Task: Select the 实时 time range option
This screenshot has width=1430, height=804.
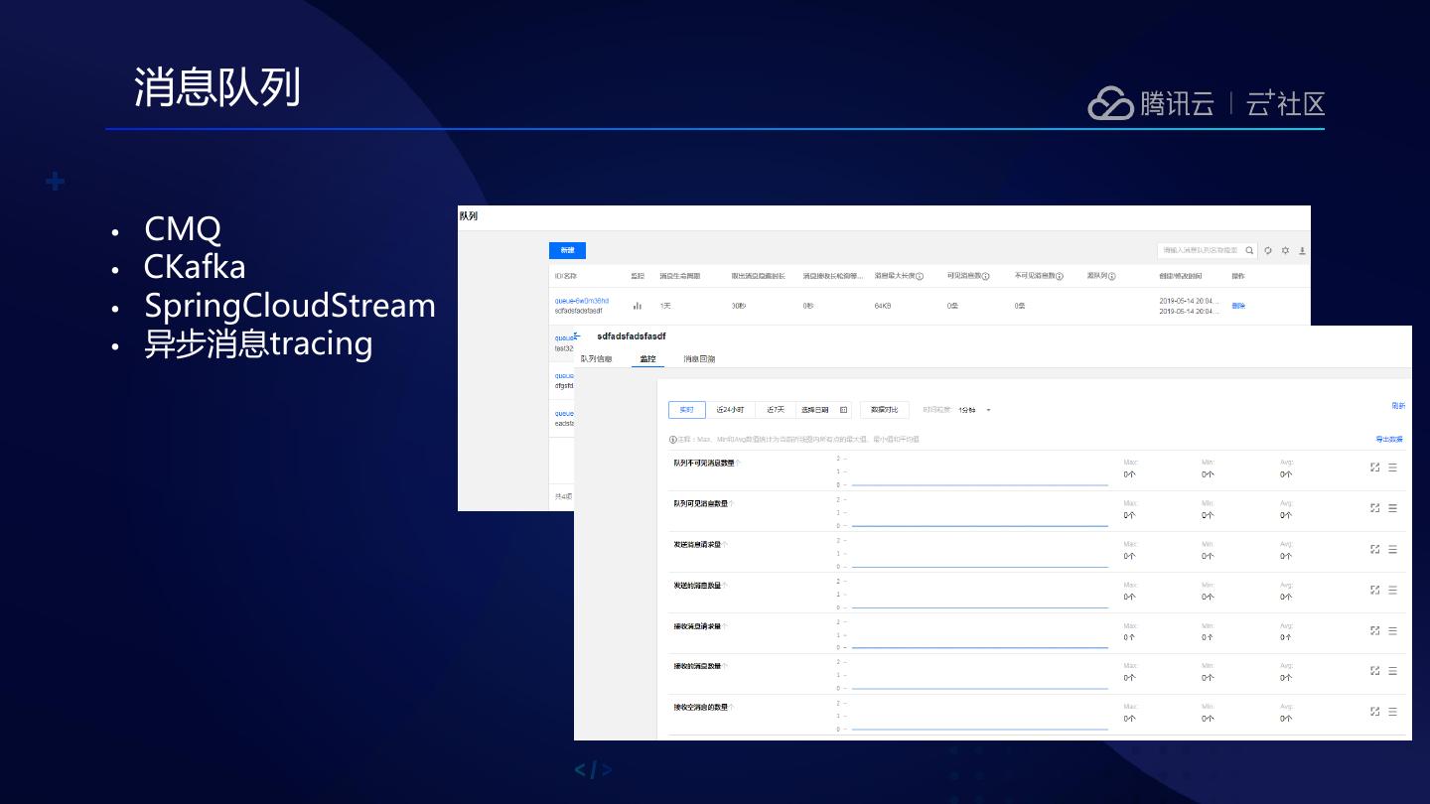Action: tap(686, 410)
